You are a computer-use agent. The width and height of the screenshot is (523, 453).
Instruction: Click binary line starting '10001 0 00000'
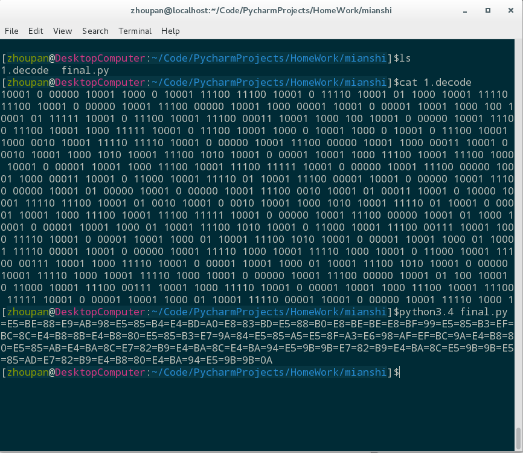(x=254, y=94)
